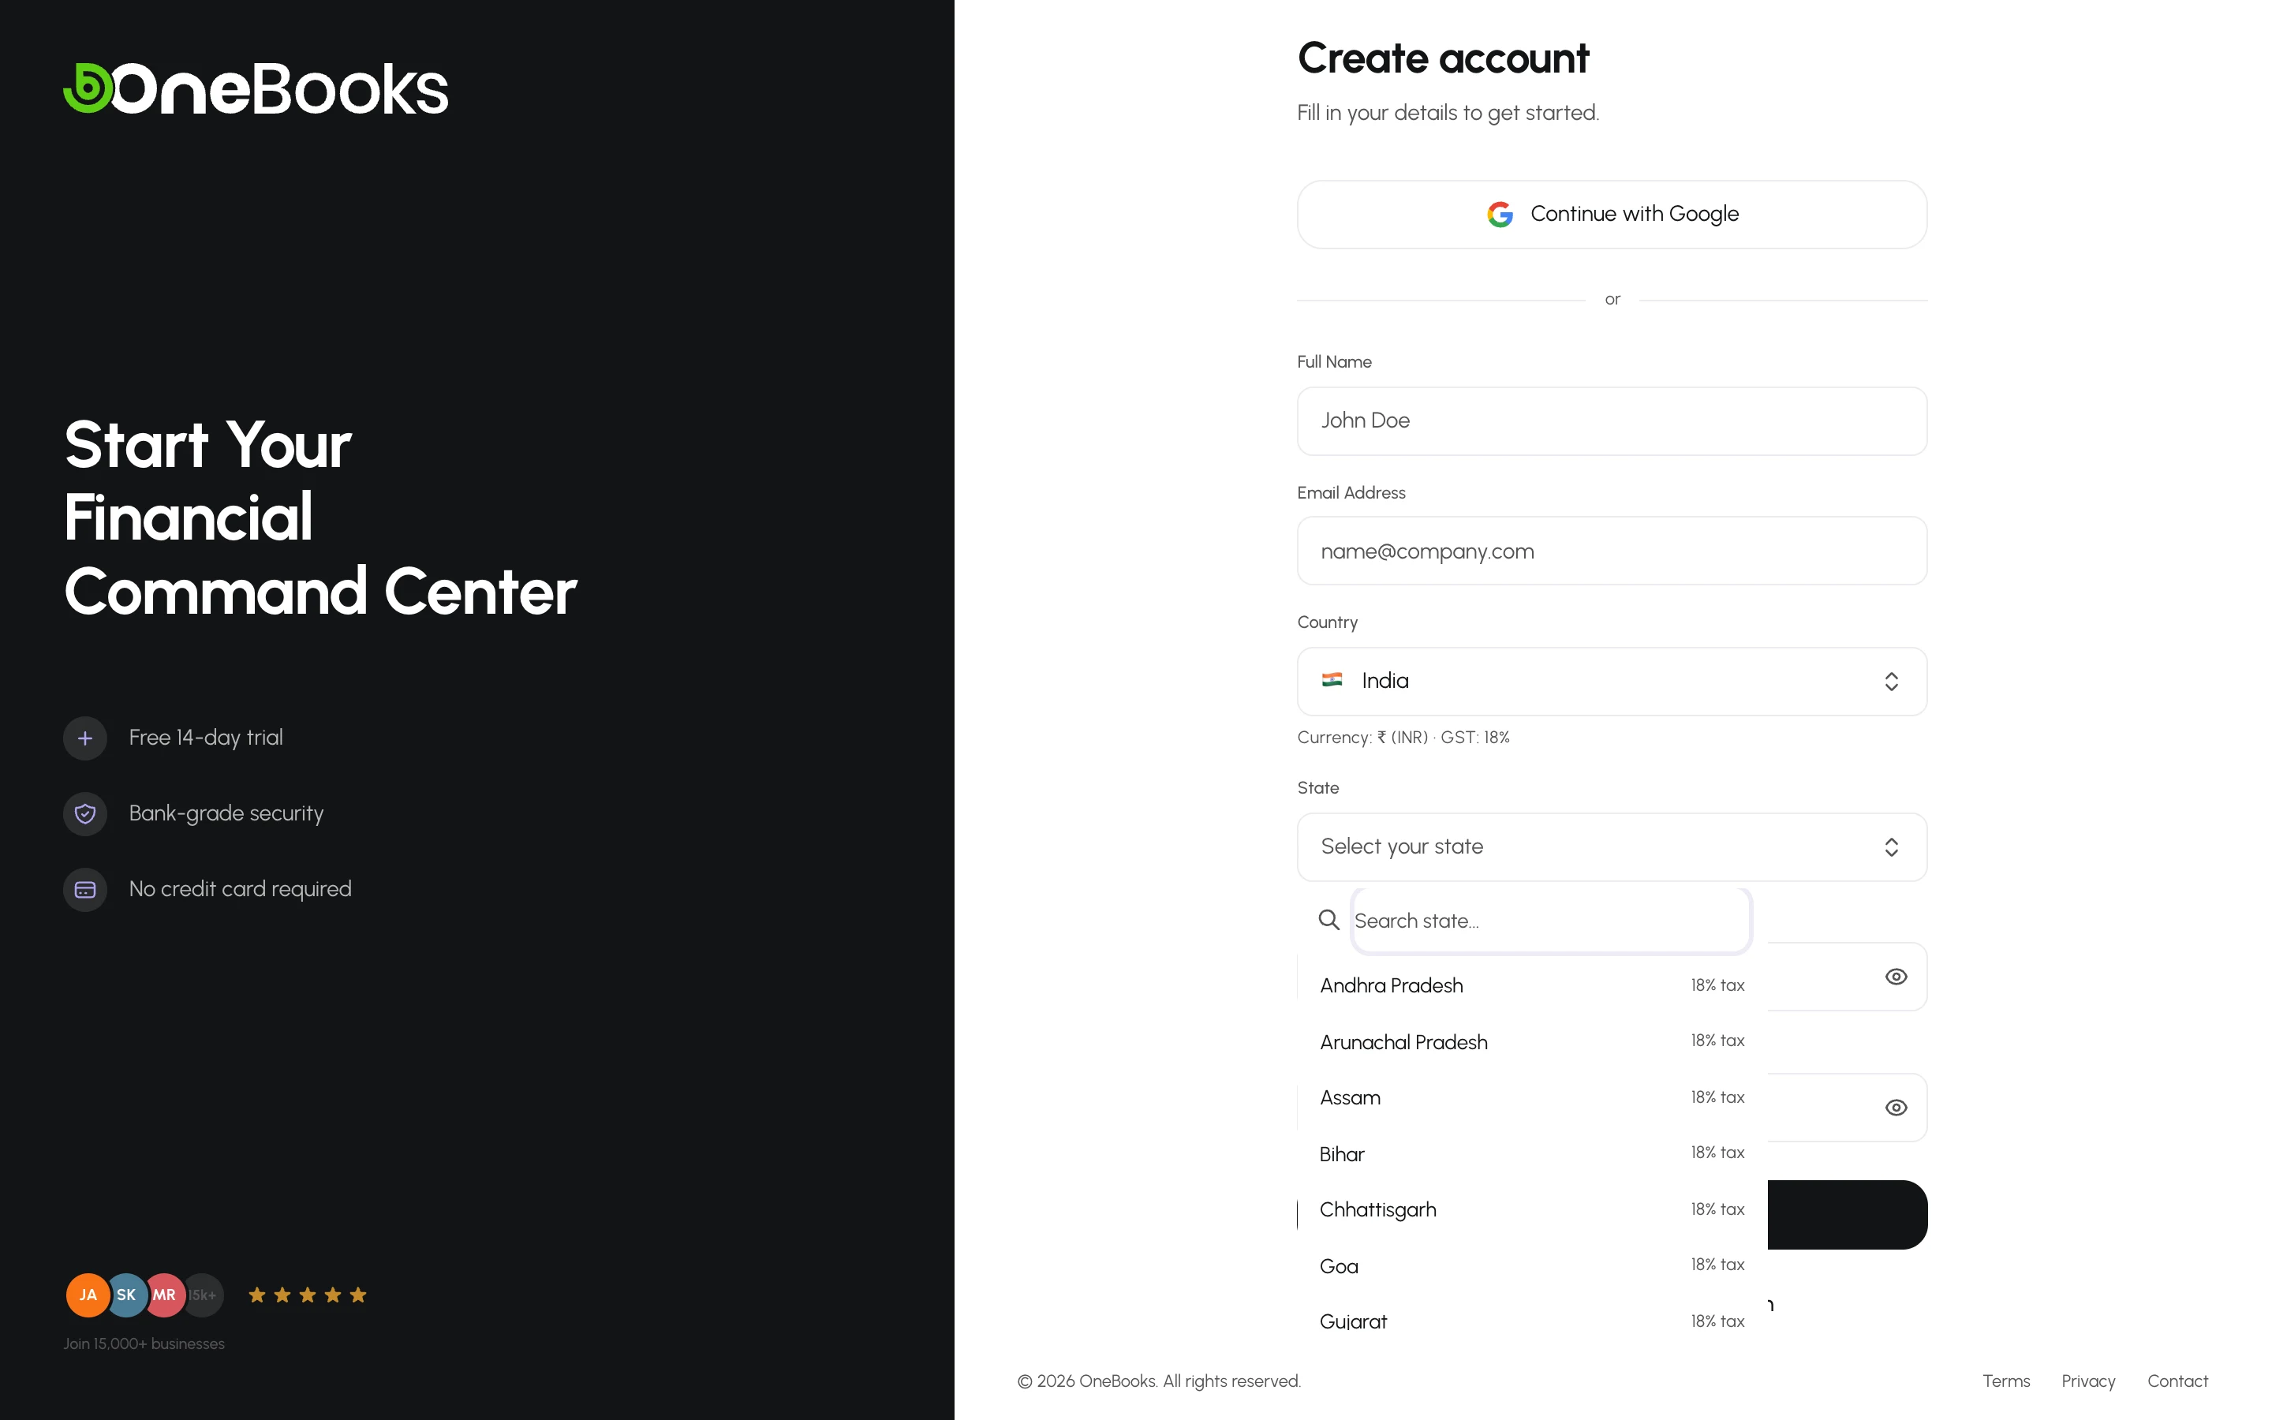Open the Select your state dropdown
Screen dimensions: 2272x1420
(1612, 847)
